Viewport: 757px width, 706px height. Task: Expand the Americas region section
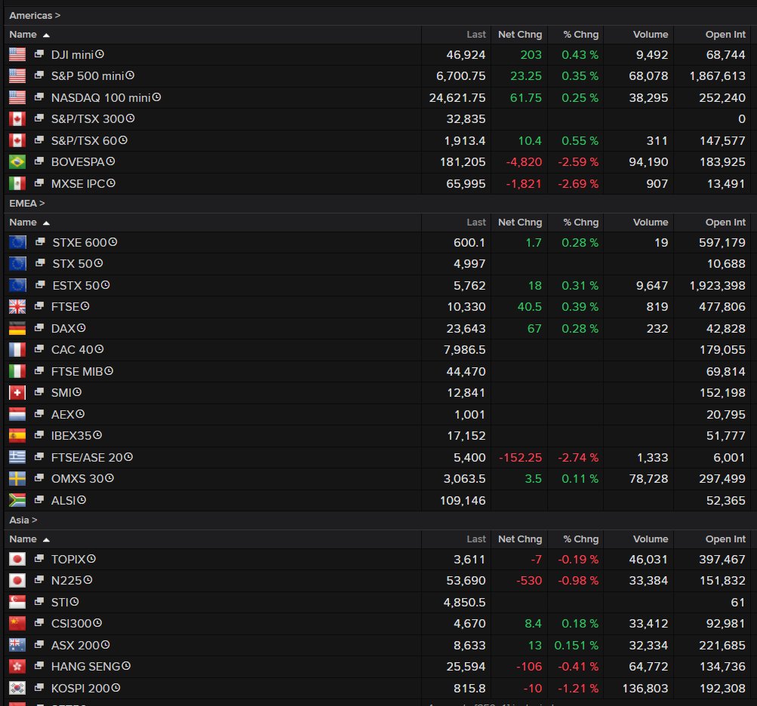pyautogui.click(x=35, y=15)
